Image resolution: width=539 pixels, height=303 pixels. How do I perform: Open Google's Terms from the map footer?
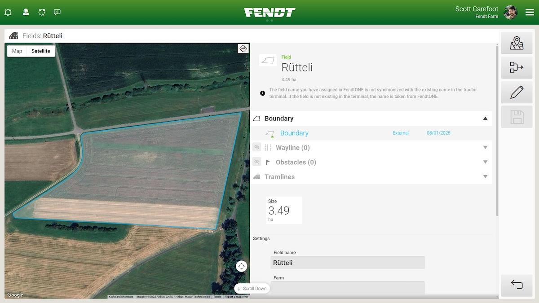pyautogui.click(x=217, y=297)
